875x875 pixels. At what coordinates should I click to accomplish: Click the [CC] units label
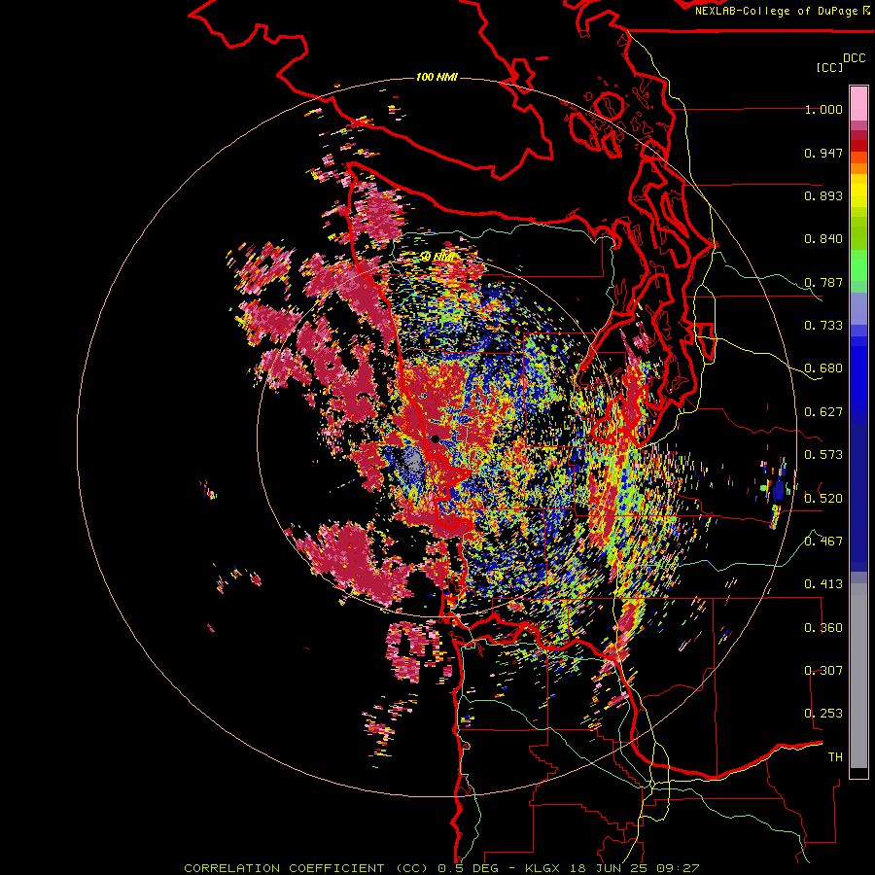(x=830, y=67)
